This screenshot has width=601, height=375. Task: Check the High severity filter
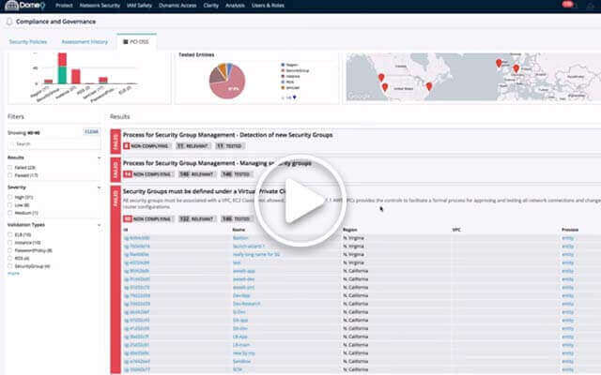click(x=9, y=197)
